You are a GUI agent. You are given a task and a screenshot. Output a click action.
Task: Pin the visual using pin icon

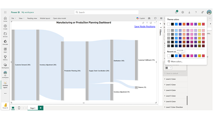pyautogui.click(x=143, y=23)
